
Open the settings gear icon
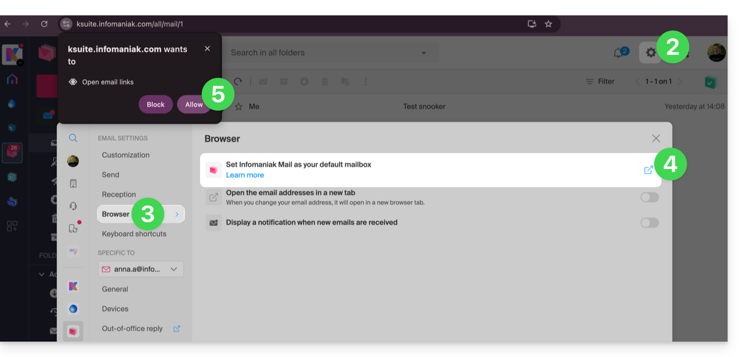click(651, 53)
